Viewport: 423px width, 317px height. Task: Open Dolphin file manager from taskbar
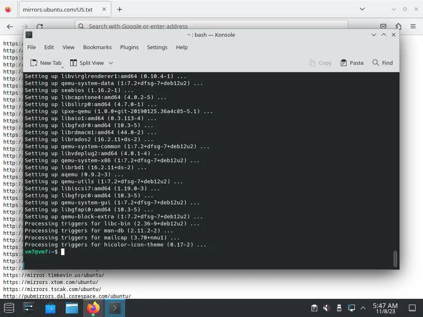[x=72, y=308]
